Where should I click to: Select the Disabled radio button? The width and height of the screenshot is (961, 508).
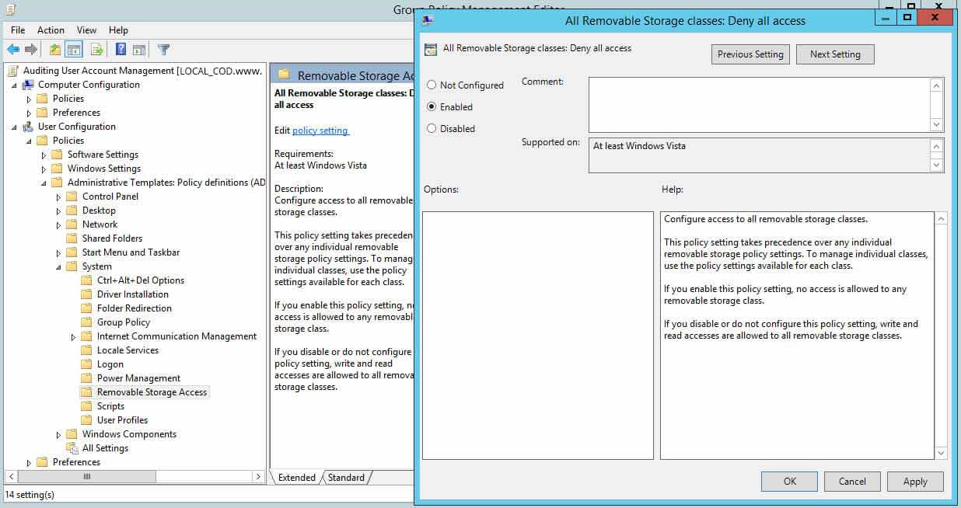432,129
